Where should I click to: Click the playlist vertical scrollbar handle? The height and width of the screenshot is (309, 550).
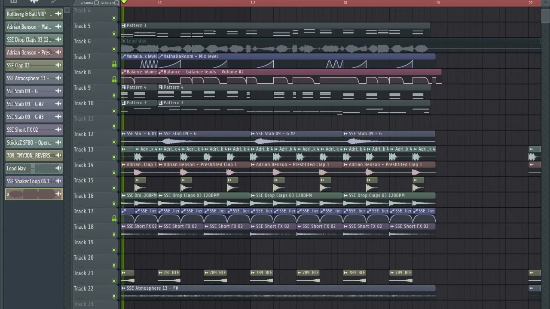545,15
